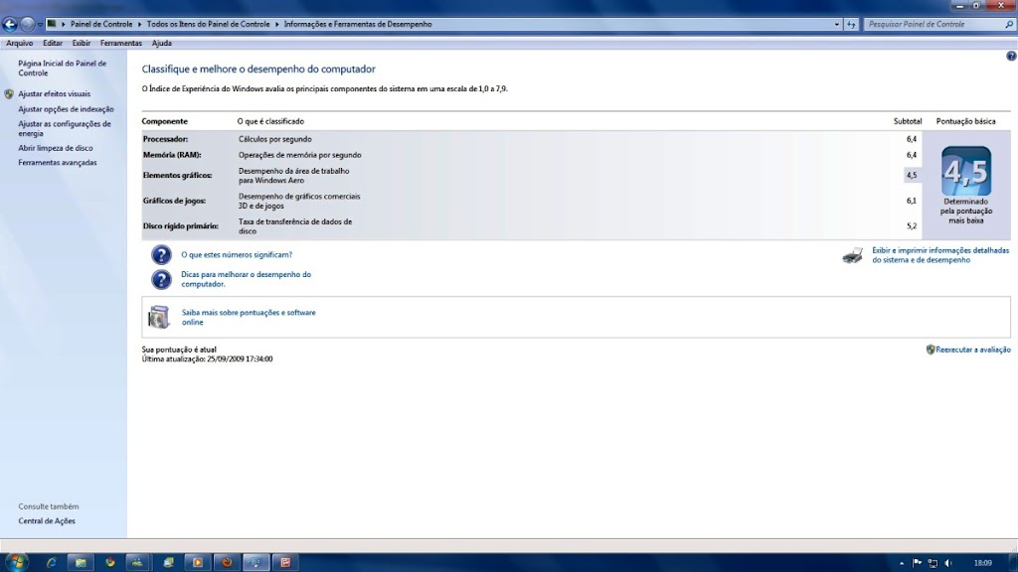This screenshot has width=1018, height=572.
Task: Open the address bar history dropdown
Action: pos(837,24)
